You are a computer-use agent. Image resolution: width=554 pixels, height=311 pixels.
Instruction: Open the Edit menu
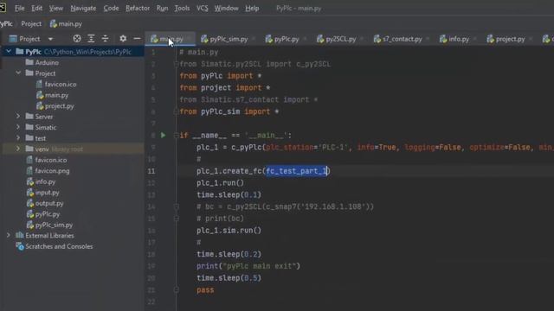tap(36, 8)
